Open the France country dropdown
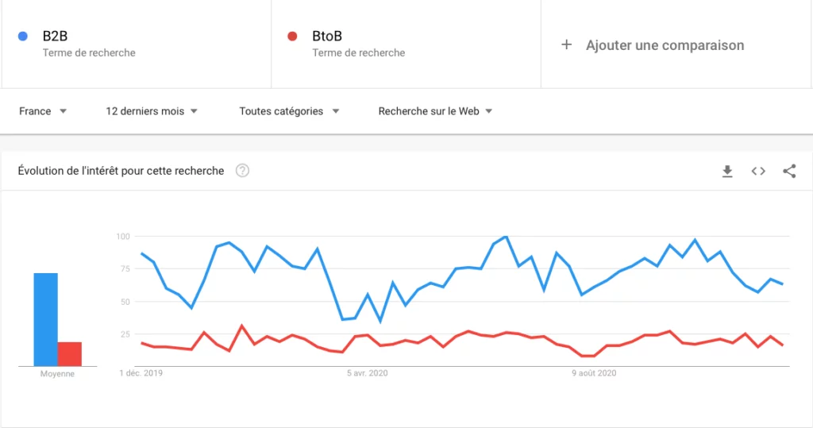 [43, 111]
